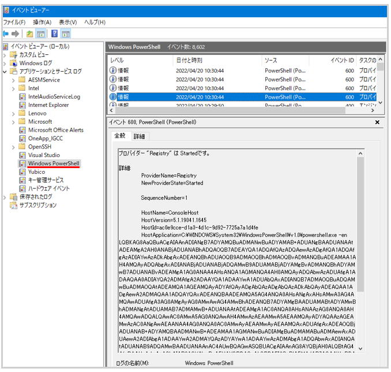391x372 pixels.
Task: Click the Windows ログ folder icon
Action: tap(13, 63)
